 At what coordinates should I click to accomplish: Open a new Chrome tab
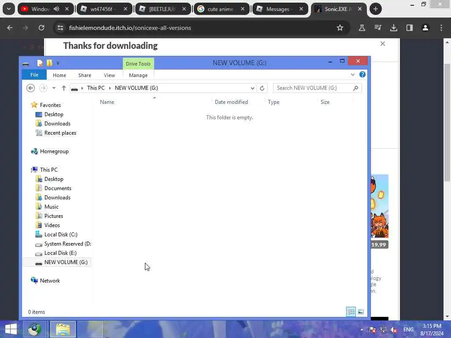(x=375, y=9)
